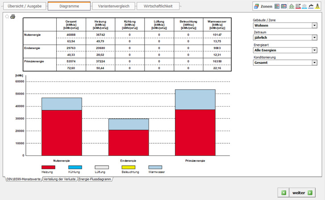Click the Kühlung column header
325x200 pixels.
tap(130, 25)
